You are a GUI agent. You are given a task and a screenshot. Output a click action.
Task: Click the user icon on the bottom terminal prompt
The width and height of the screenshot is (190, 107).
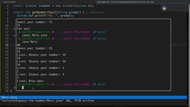point(19,84)
